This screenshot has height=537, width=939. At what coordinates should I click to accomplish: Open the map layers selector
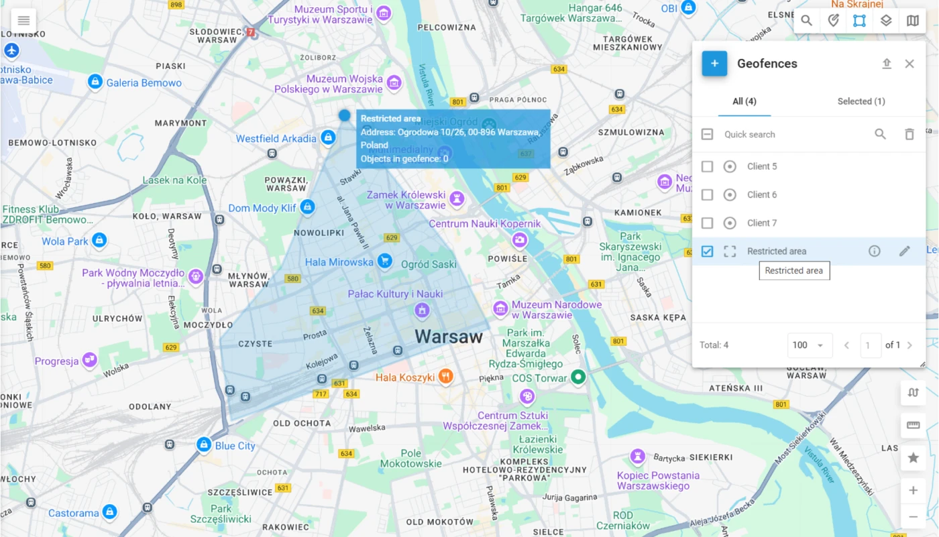[886, 21]
